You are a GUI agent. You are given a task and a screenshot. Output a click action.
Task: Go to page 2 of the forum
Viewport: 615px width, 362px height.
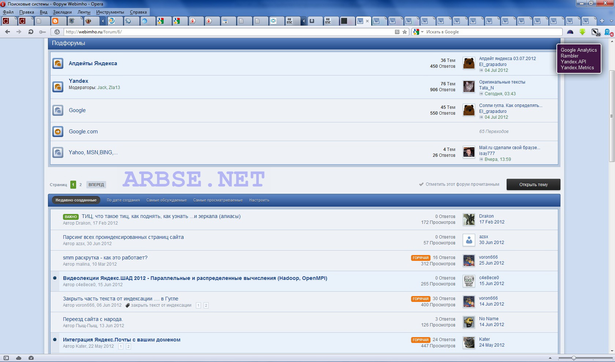pyautogui.click(x=81, y=185)
